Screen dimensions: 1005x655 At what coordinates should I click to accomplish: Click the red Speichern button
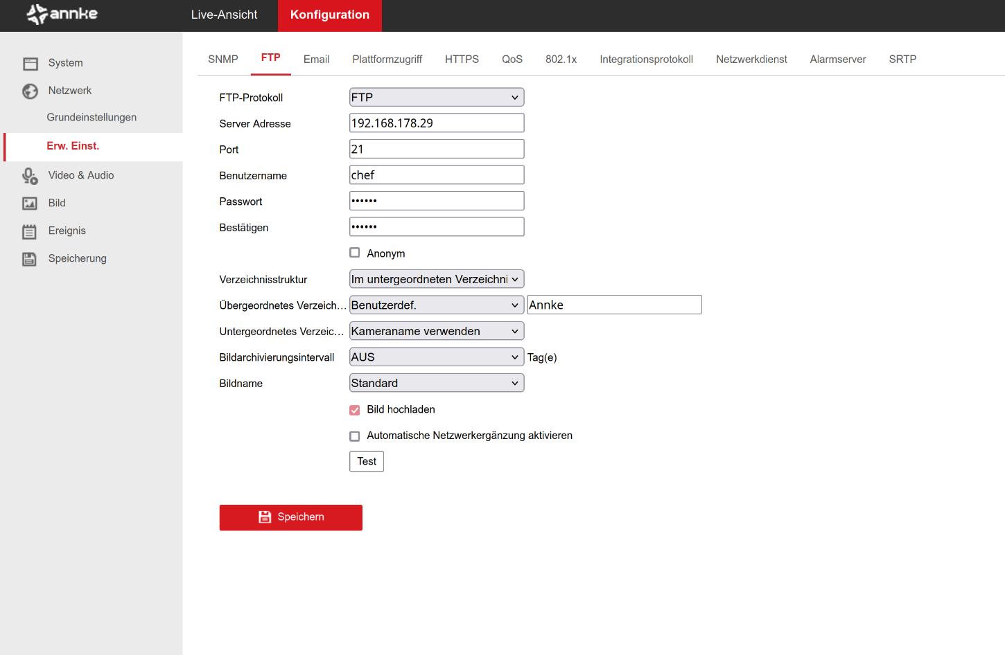pyautogui.click(x=290, y=517)
